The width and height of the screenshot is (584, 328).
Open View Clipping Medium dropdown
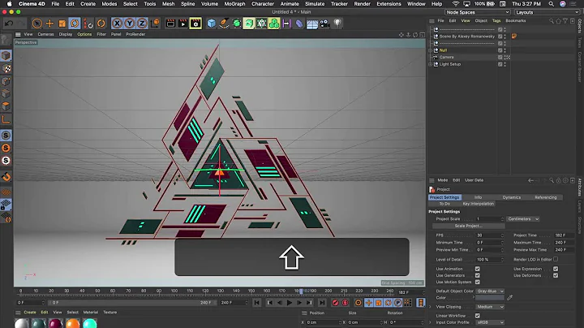[490, 307]
